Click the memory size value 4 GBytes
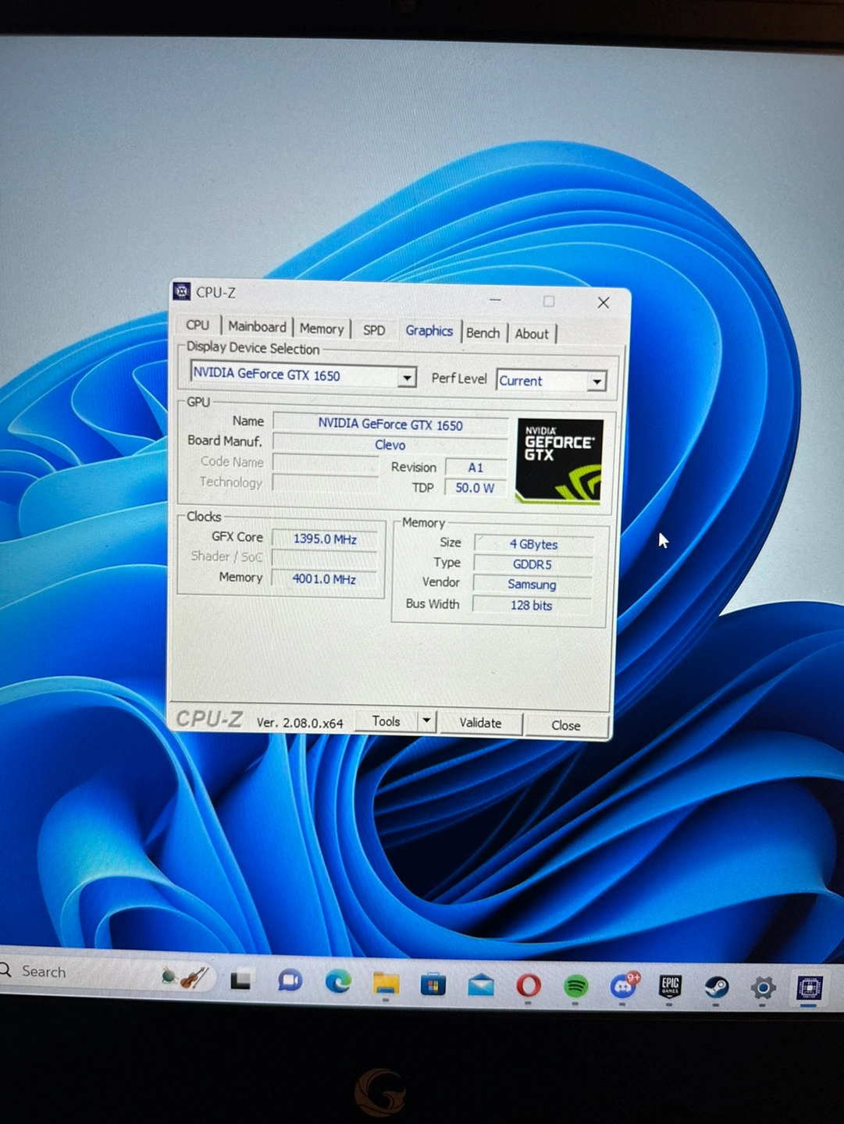The image size is (844, 1124). [533, 543]
